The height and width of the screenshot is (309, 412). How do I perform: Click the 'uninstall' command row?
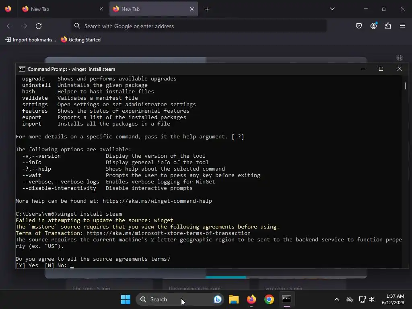(84, 85)
